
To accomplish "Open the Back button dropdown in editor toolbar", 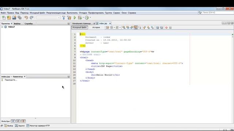I will [114, 28].
